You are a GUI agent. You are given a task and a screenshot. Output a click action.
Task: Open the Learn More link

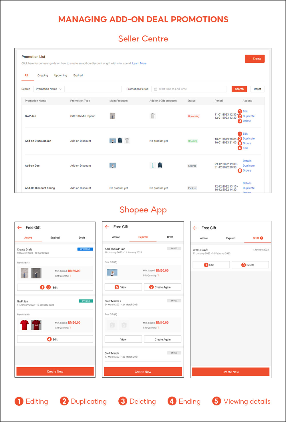click(x=139, y=63)
